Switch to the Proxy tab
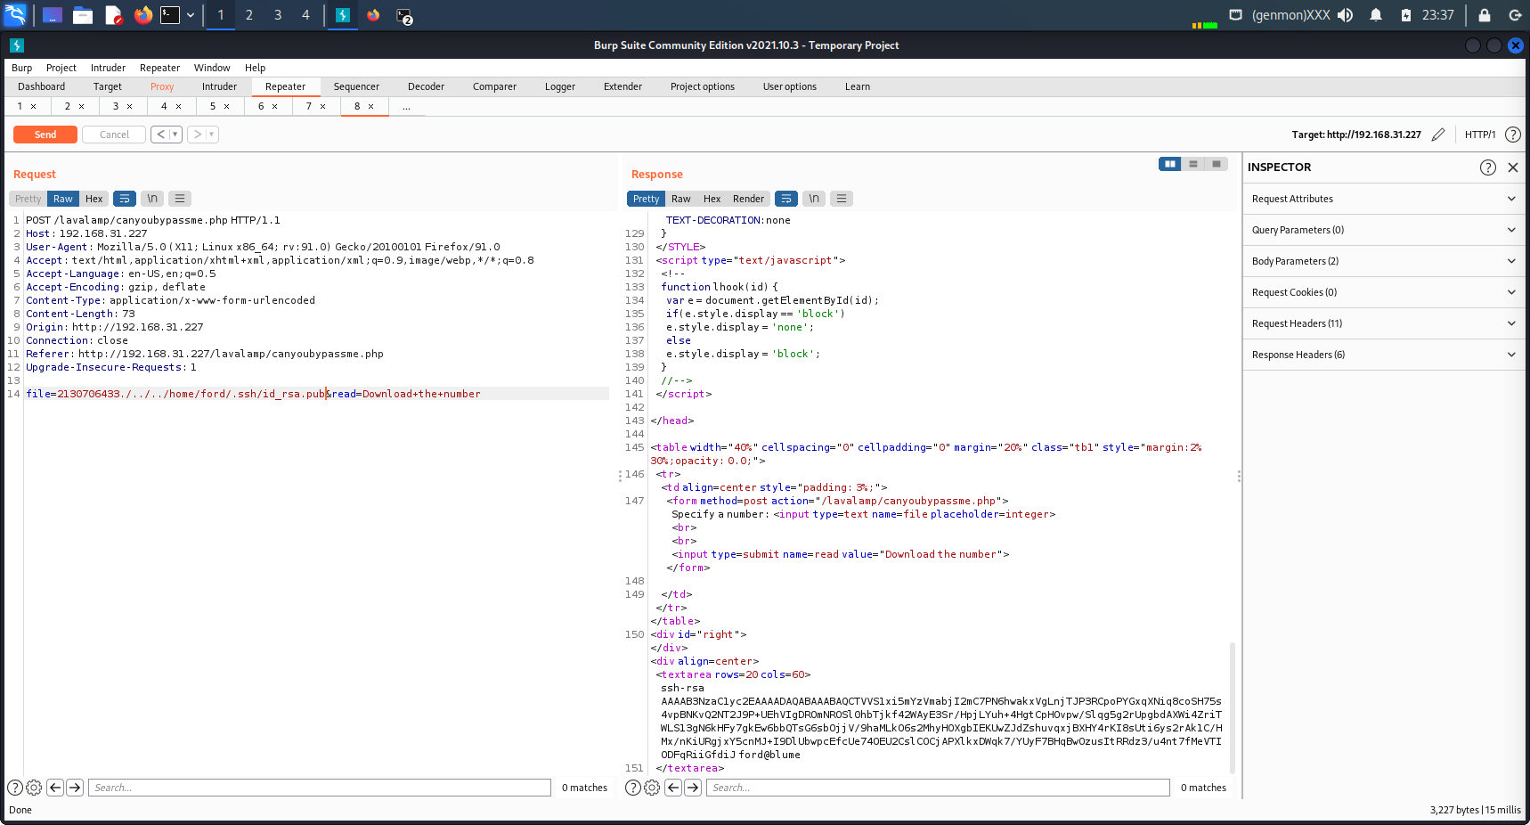 point(162,86)
